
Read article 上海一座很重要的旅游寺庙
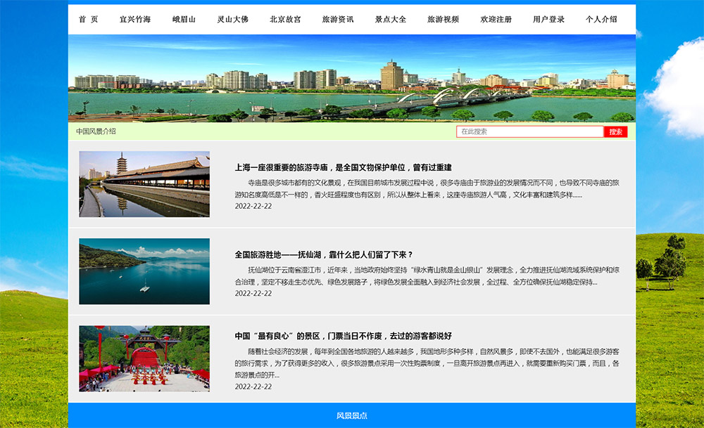(x=343, y=167)
